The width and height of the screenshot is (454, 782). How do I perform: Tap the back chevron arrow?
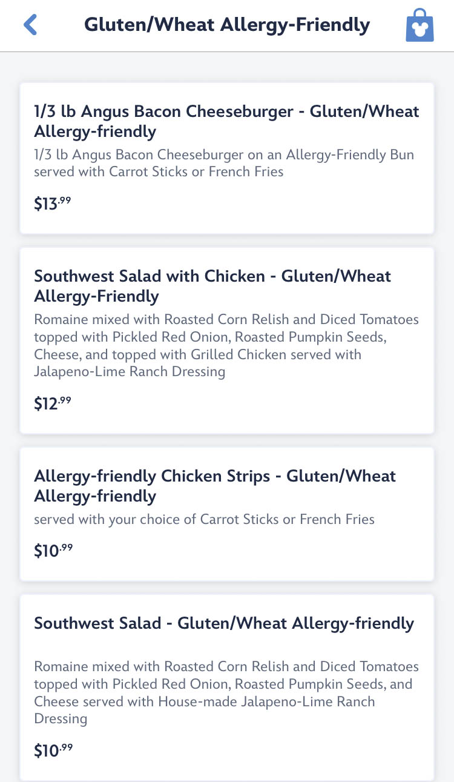(x=30, y=25)
